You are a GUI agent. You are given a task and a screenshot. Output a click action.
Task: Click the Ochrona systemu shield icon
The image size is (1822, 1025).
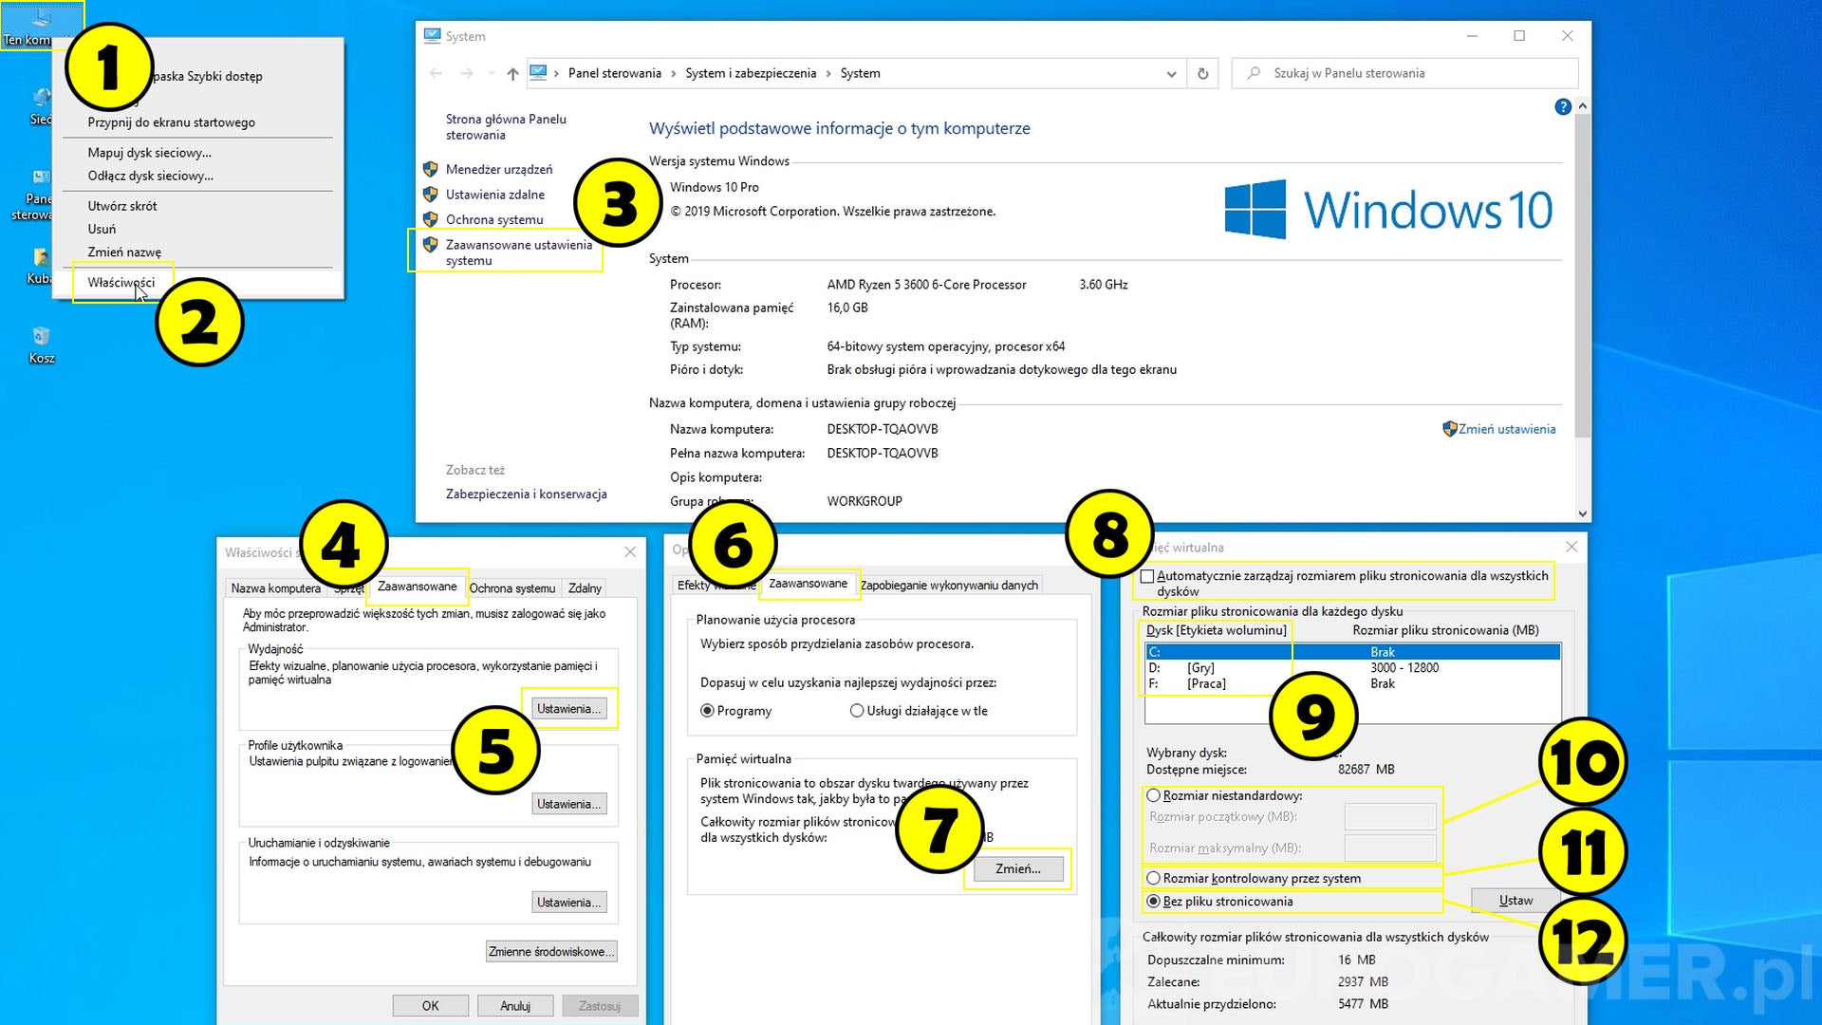430,219
